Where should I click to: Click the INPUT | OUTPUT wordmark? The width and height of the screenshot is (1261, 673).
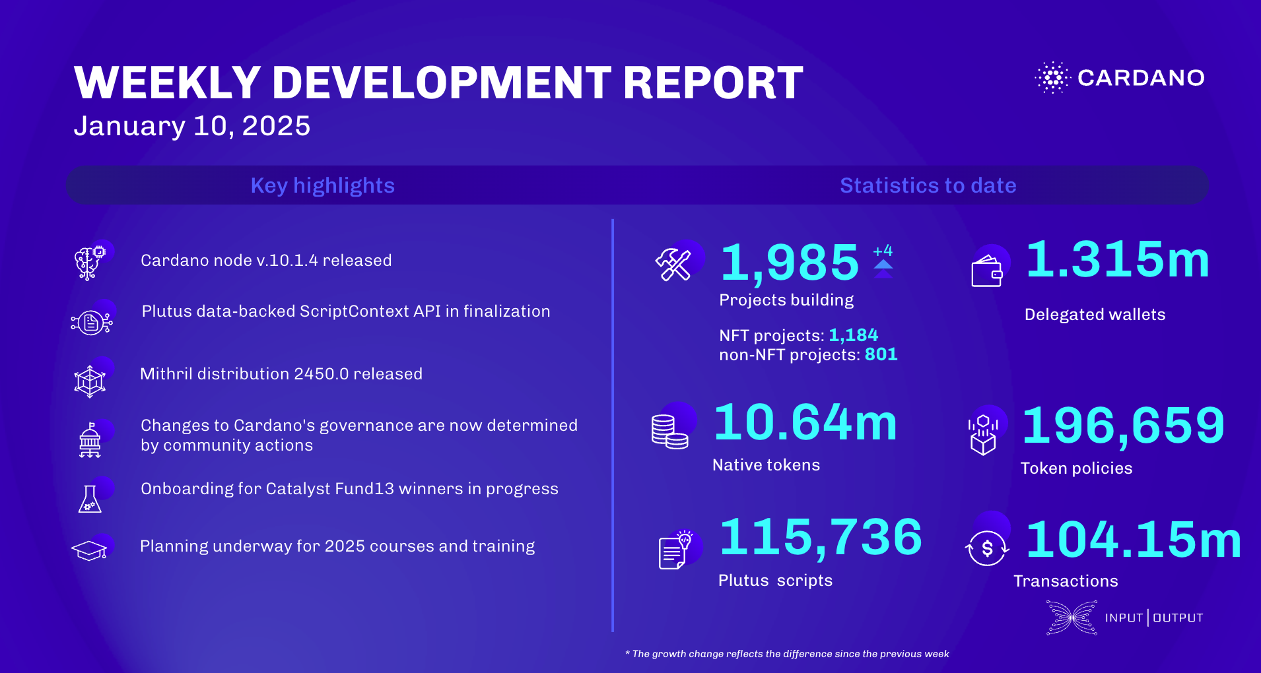point(1154,618)
